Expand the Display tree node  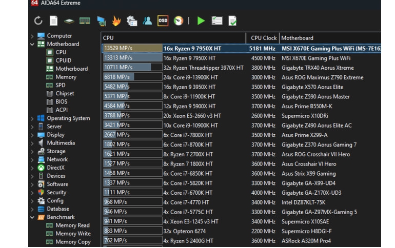click(x=32, y=135)
